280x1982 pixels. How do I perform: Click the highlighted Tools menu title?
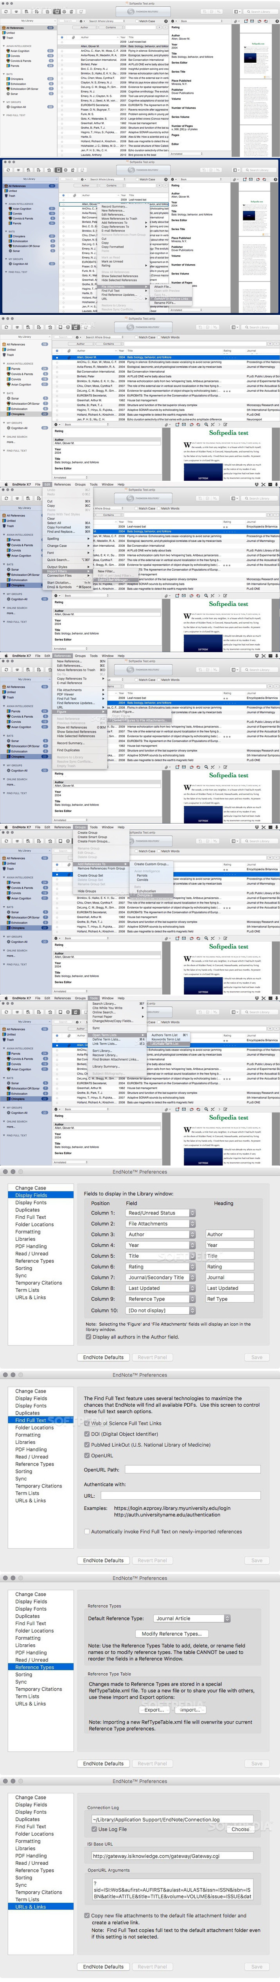tap(93, 998)
